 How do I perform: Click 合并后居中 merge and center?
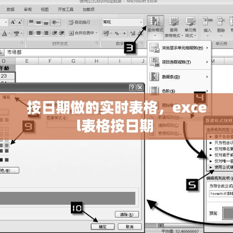(x=81, y=33)
